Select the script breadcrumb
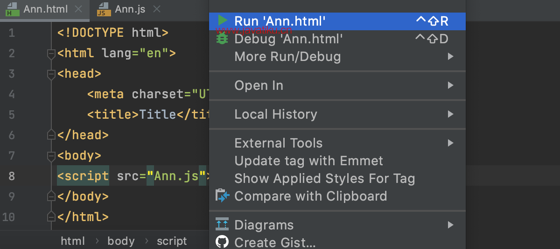560x249 pixels. pos(172,241)
